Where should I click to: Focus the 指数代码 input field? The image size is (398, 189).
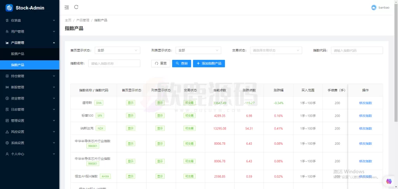357,50
